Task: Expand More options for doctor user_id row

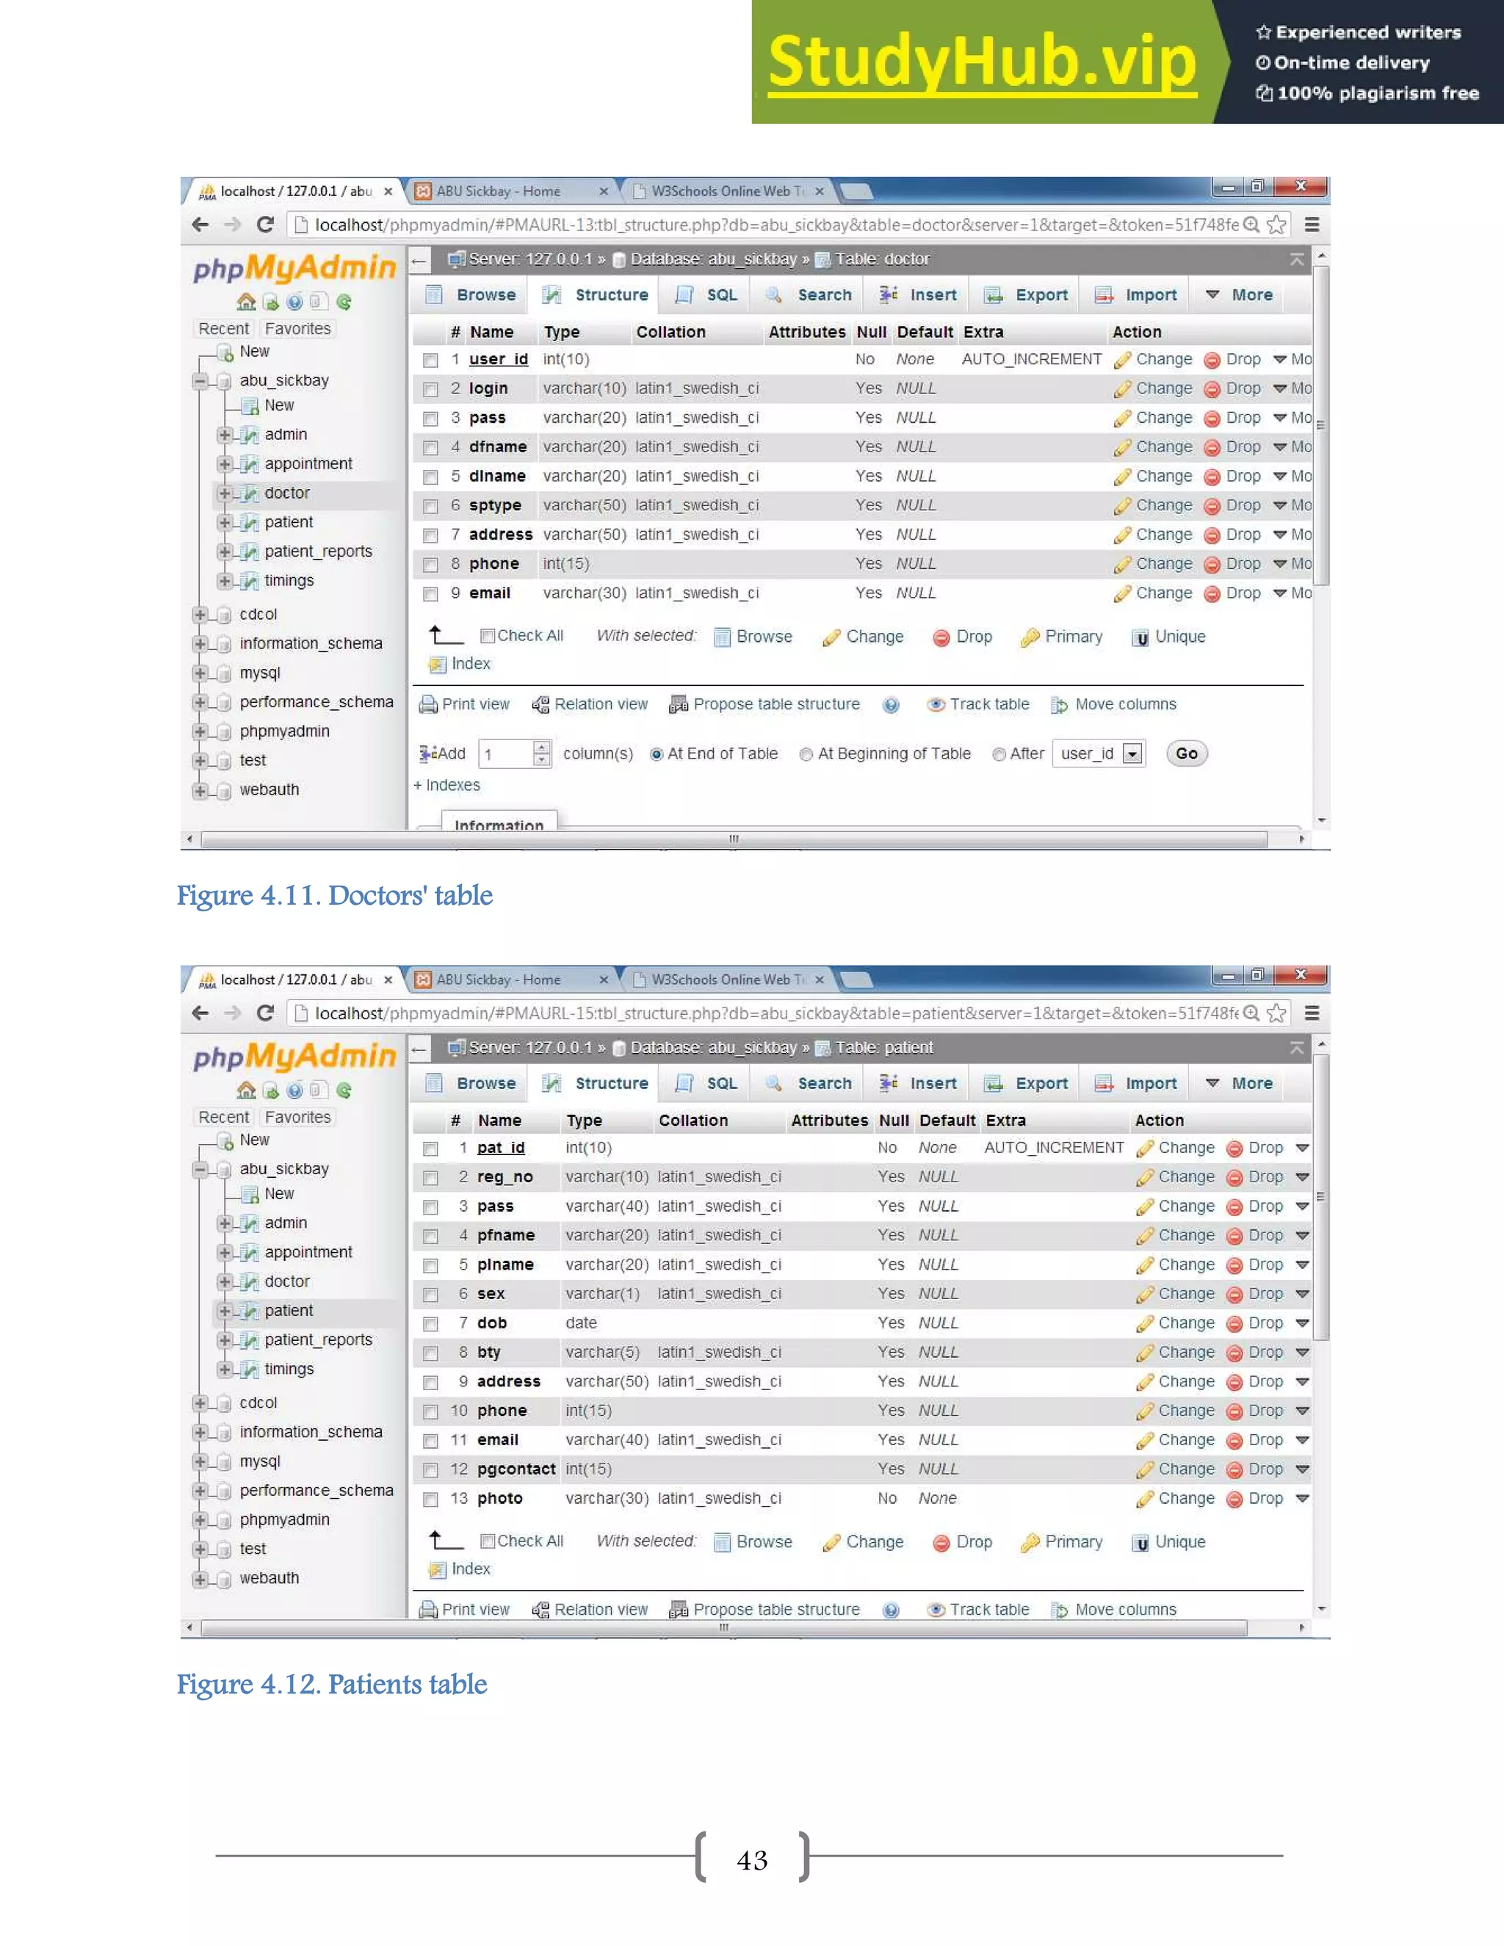Action: [x=1292, y=359]
